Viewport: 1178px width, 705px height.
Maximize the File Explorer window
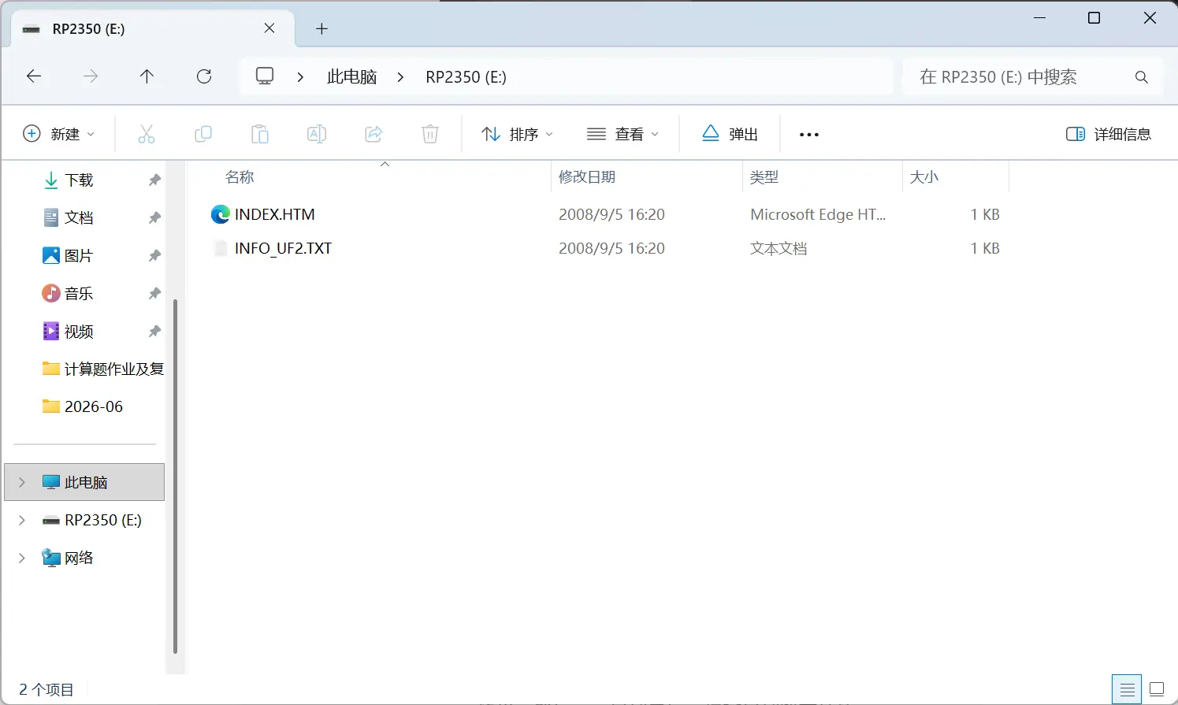[1094, 18]
